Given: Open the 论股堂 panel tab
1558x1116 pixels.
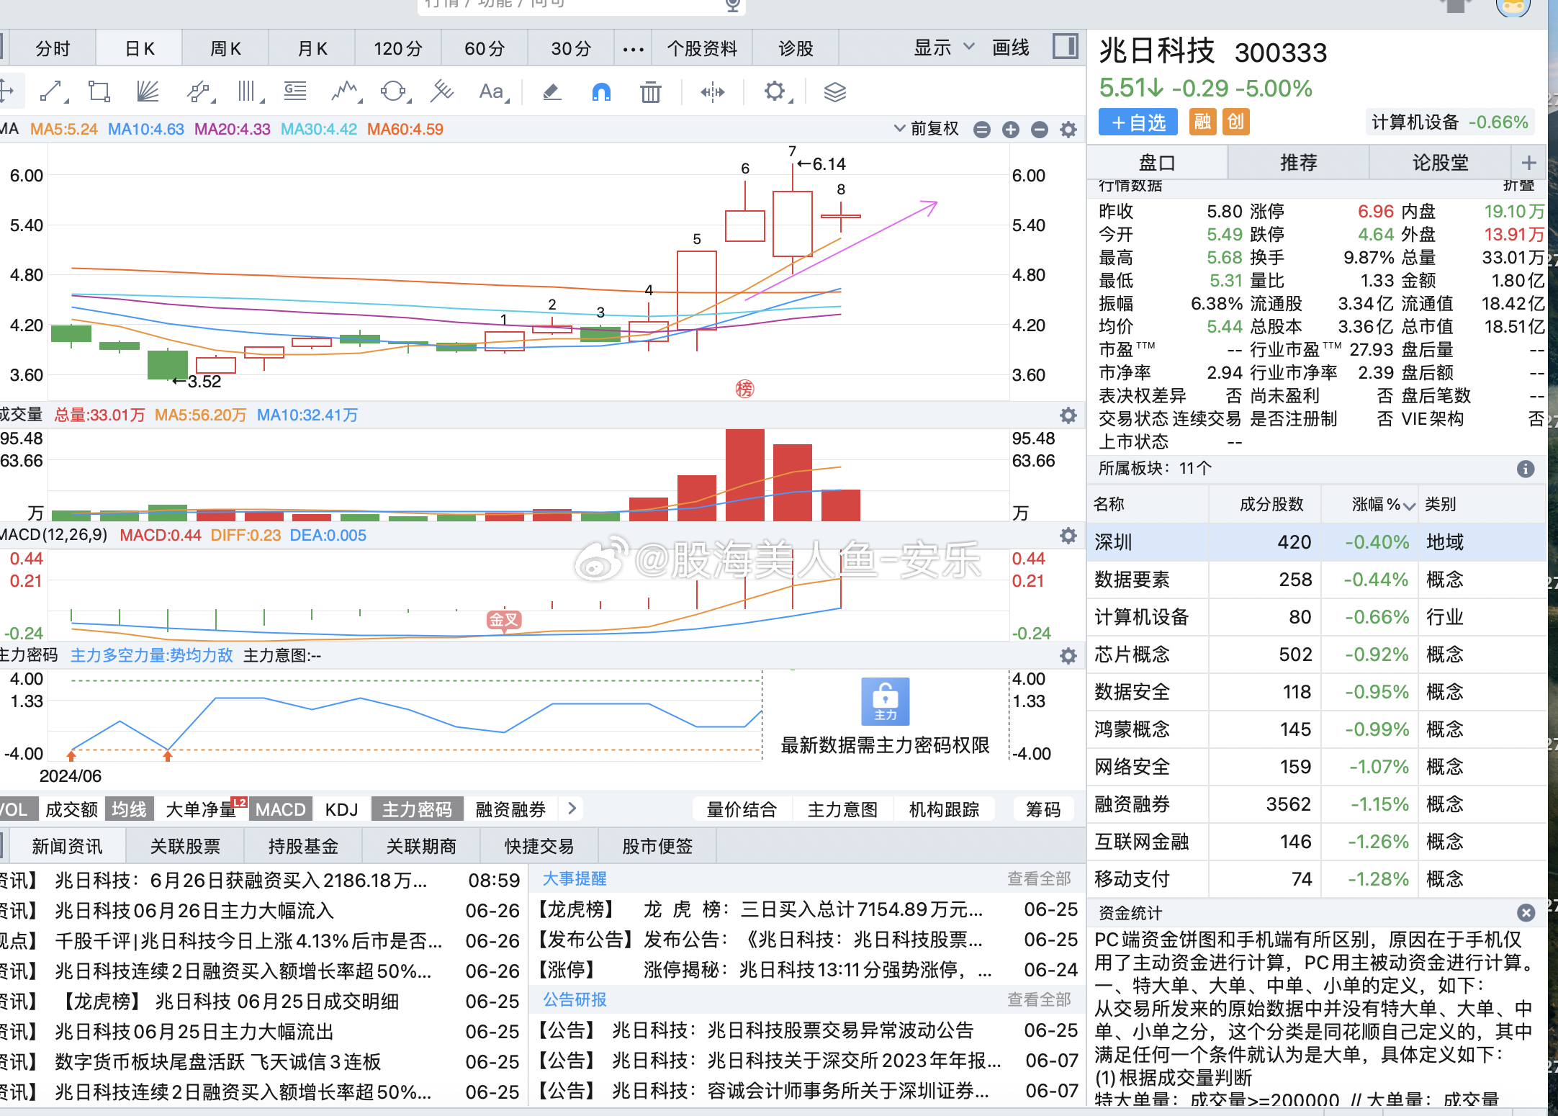Looking at the screenshot, I should [x=1440, y=162].
